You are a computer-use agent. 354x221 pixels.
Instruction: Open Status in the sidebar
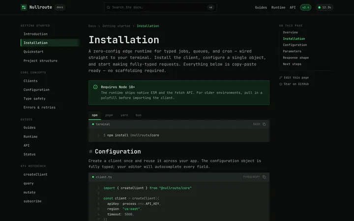pos(29,155)
